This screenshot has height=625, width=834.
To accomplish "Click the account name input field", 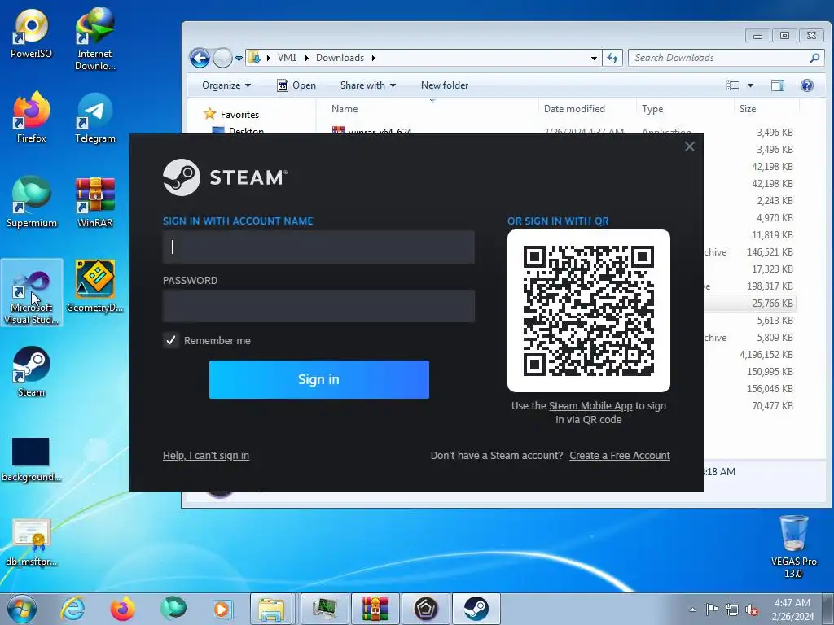I will click(x=318, y=247).
